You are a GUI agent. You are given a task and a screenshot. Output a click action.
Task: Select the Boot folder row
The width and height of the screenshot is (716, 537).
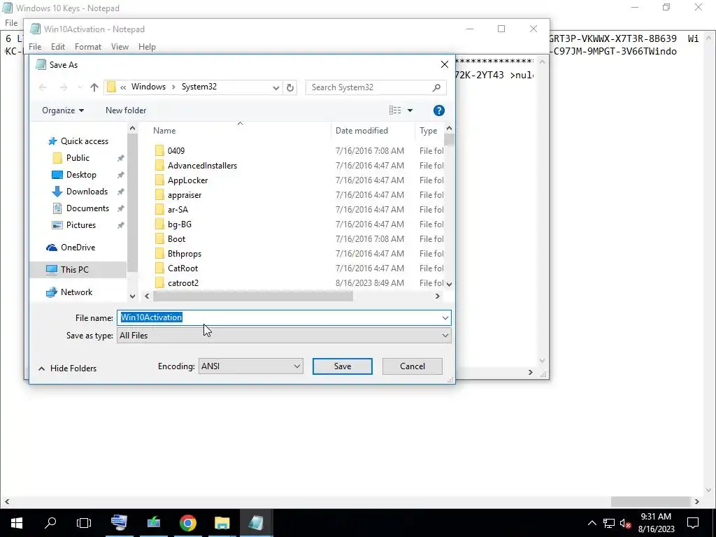point(298,239)
